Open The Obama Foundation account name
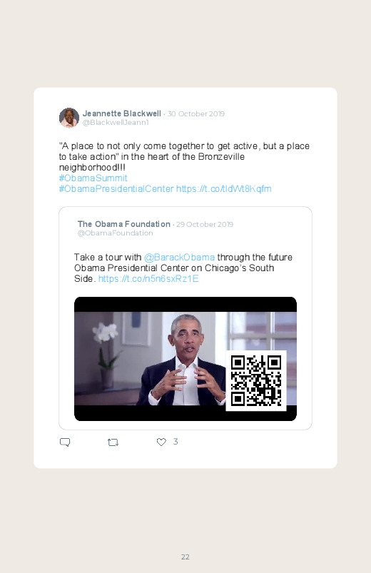This screenshot has height=573, width=371. (x=124, y=224)
